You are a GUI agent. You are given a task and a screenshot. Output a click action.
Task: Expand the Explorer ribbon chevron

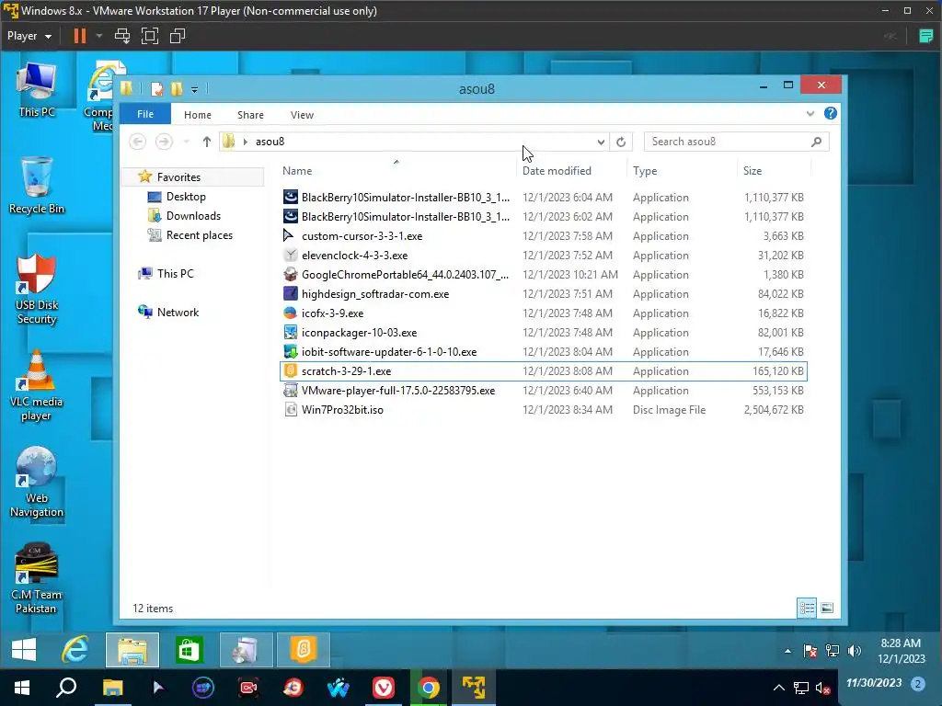pos(810,113)
